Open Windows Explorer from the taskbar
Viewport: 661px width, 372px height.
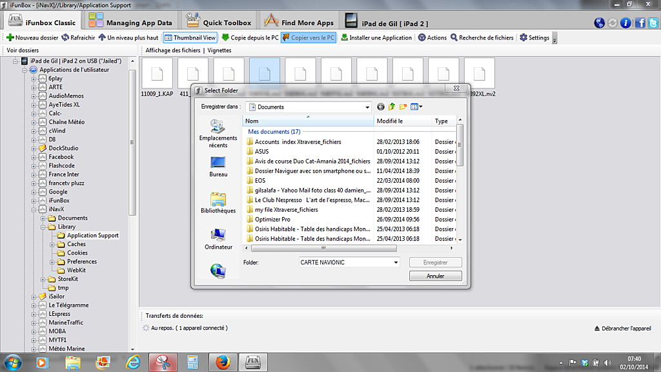(73, 362)
